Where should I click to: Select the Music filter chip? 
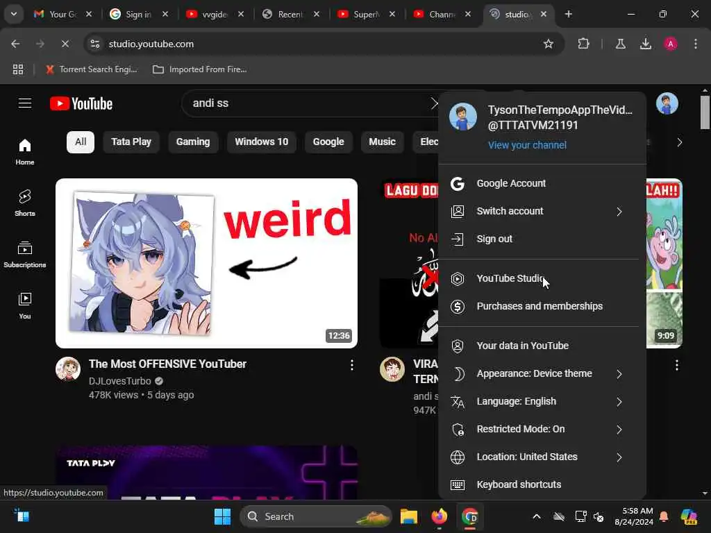[382, 142]
